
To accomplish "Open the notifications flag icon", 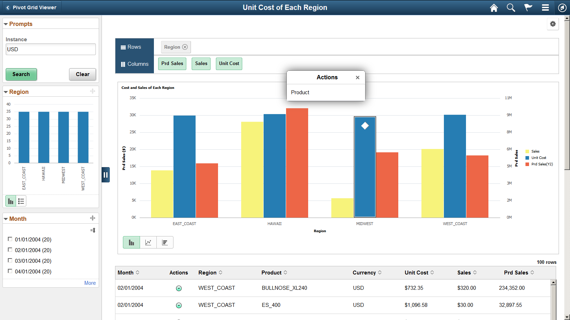I will (528, 7).
